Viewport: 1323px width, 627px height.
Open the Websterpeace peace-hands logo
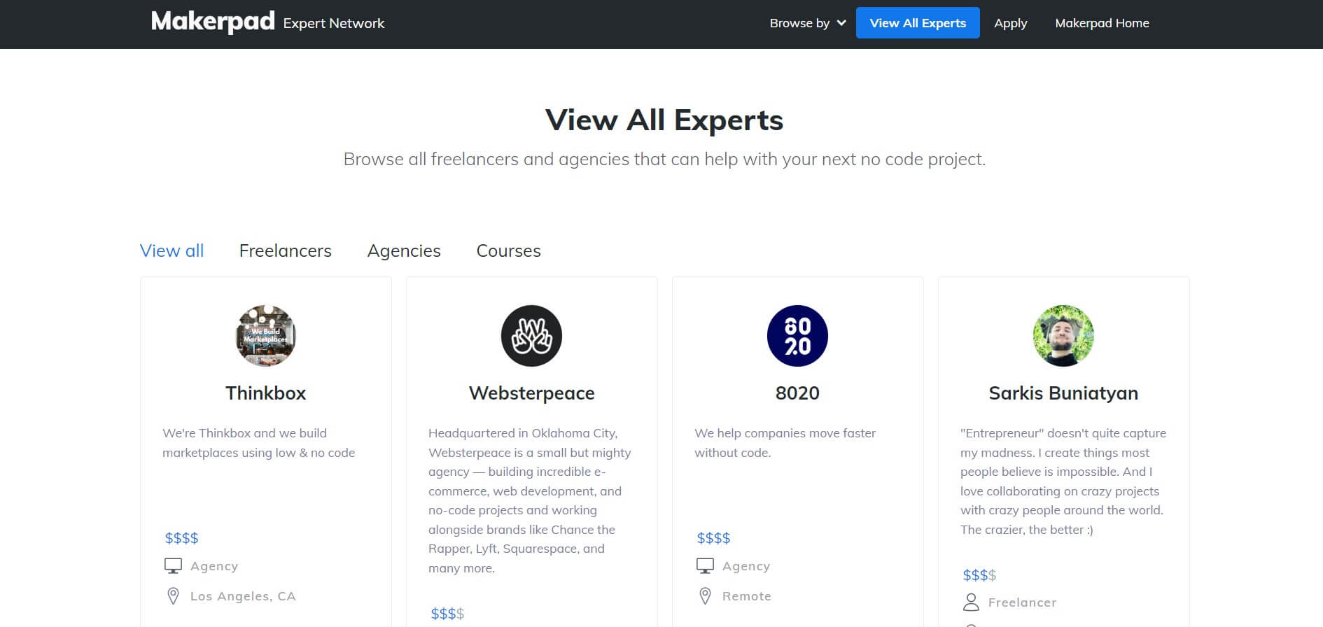[x=532, y=336]
